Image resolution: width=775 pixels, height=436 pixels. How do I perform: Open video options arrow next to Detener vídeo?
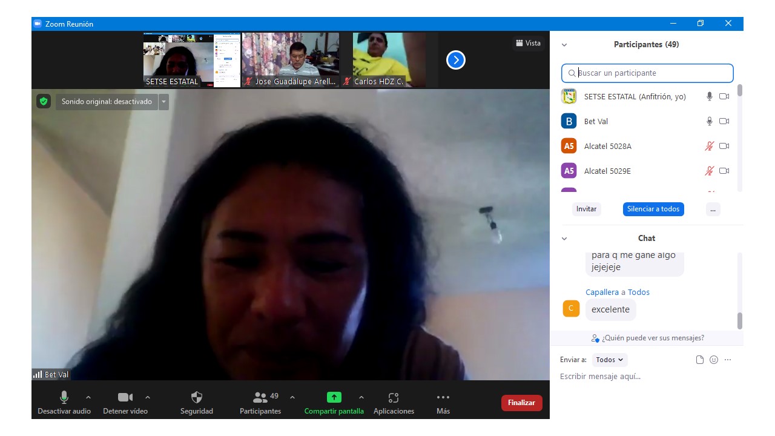tap(148, 398)
